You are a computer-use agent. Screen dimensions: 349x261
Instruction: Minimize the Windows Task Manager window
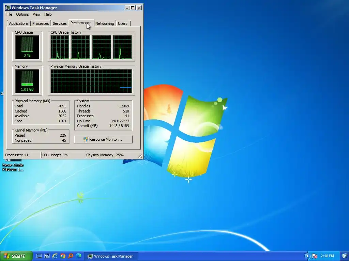[x=127, y=8]
